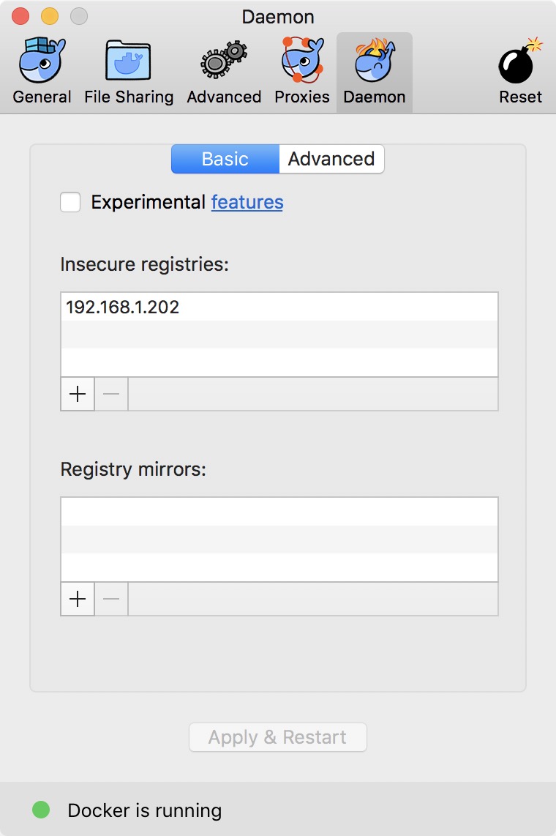Click the empty second insecure registries row
556x836 pixels.
pos(279,335)
